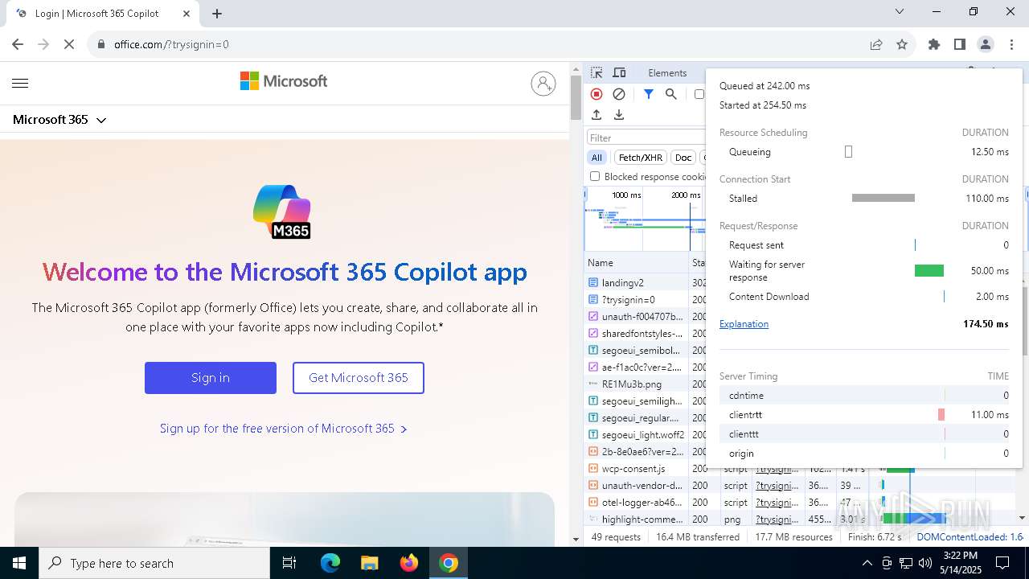Toggle the device toolbar icon
This screenshot has width=1029, height=579.
tap(619, 72)
